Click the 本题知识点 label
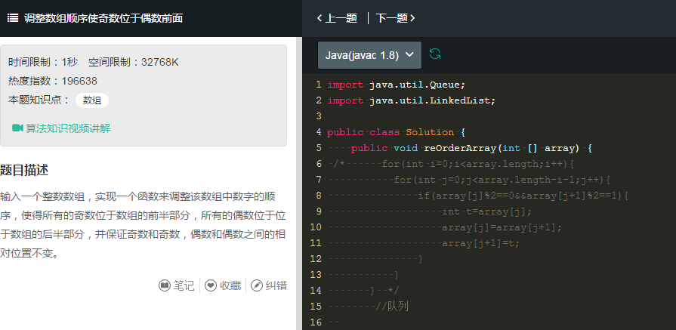Image resolution: width=676 pixels, height=330 pixels. (x=39, y=100)
